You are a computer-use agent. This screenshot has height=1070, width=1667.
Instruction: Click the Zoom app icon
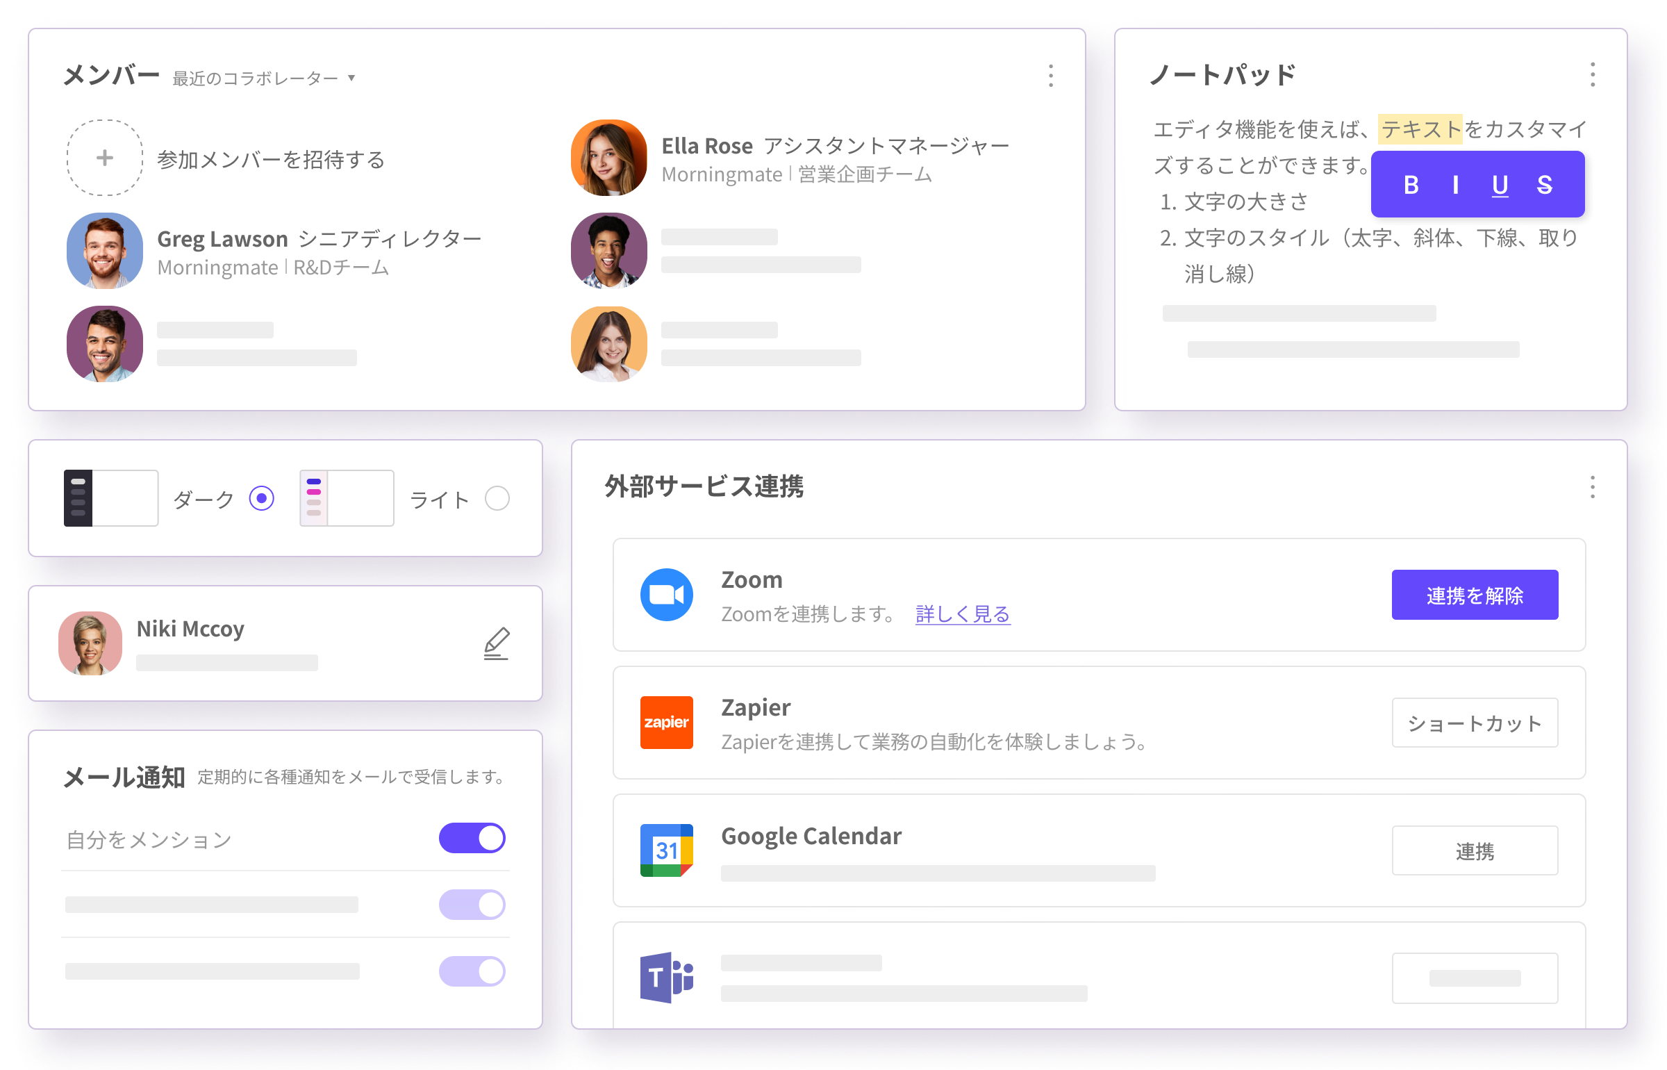666,595
